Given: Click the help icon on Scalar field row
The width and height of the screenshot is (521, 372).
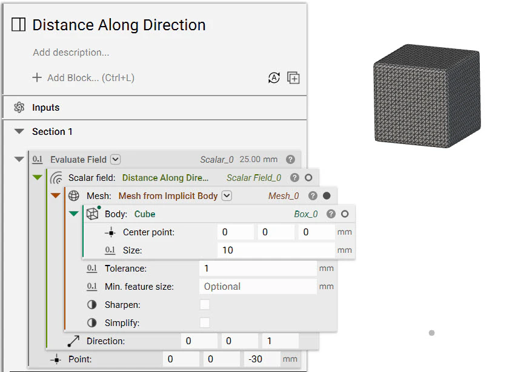Looking at the screenshot, I should (x=294, y=178).
